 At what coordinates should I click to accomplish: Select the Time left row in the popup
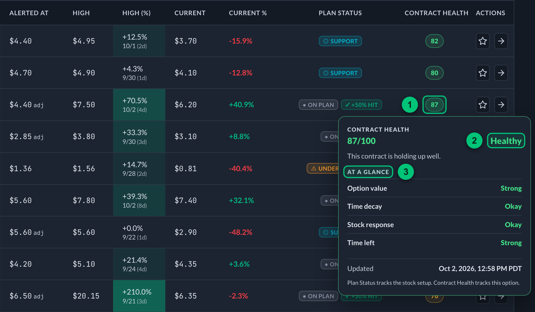tap(434, 243)
